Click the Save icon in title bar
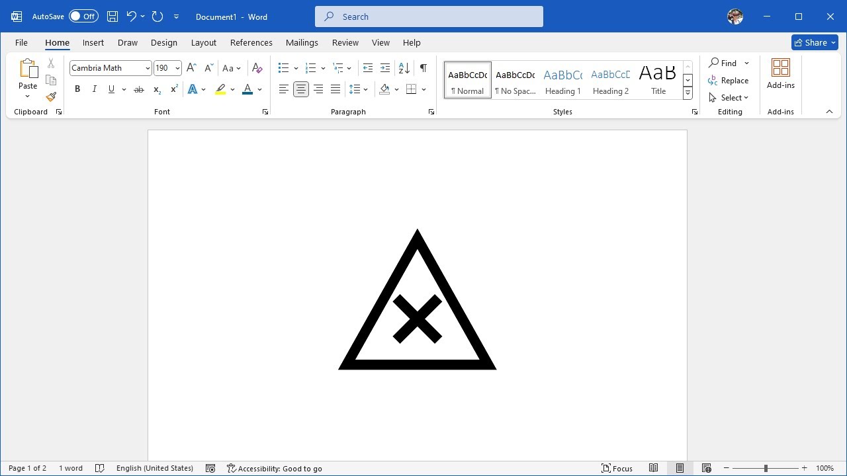Screen dimensions: 847x476 click(x=112, y=17)
